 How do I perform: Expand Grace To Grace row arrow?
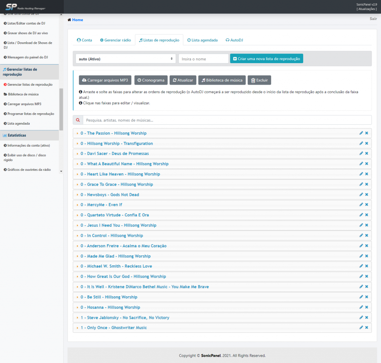pos(77,184)
